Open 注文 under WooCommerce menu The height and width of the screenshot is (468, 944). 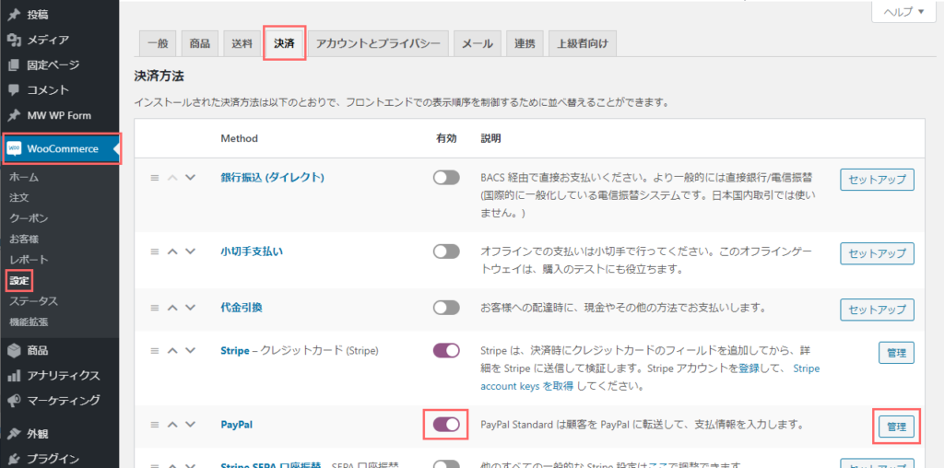19,197
